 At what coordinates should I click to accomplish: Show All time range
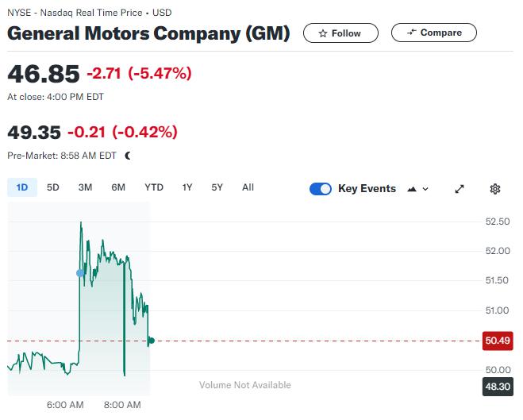[248, 187]
